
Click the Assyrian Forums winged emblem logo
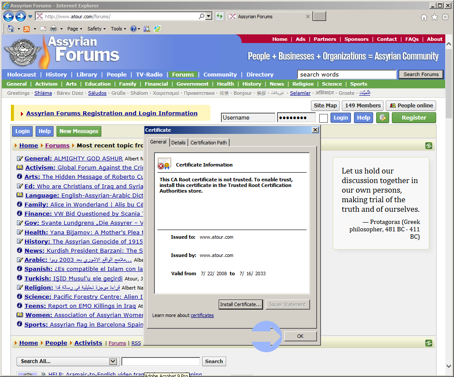point(23,52)
